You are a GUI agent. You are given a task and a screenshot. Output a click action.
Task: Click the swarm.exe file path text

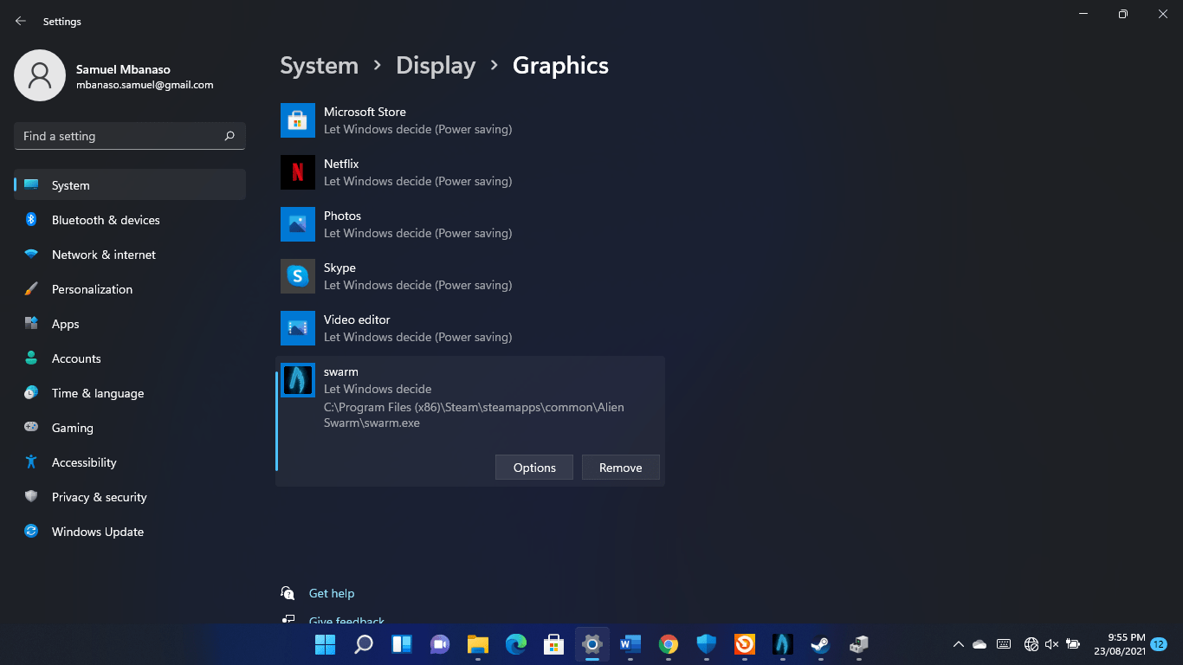click(x=474, y=415)
